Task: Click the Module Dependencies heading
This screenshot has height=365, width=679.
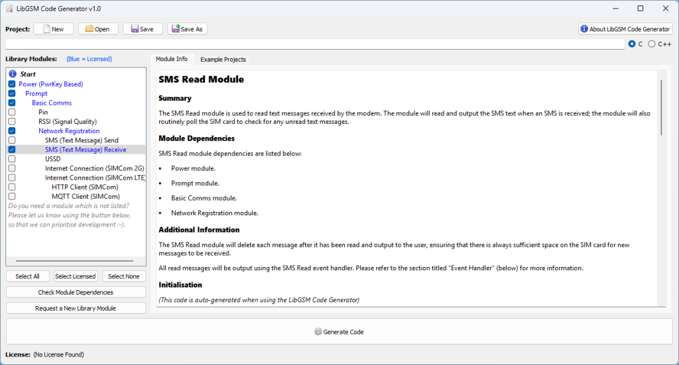Action: coord(196,138)
